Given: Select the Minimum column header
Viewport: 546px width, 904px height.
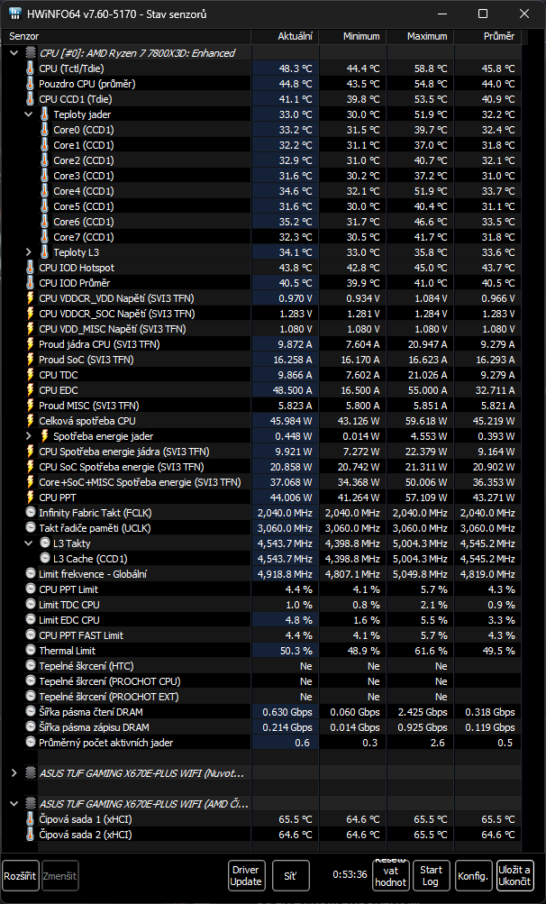Looking at the screenshot, I should (x=352, y=36).
